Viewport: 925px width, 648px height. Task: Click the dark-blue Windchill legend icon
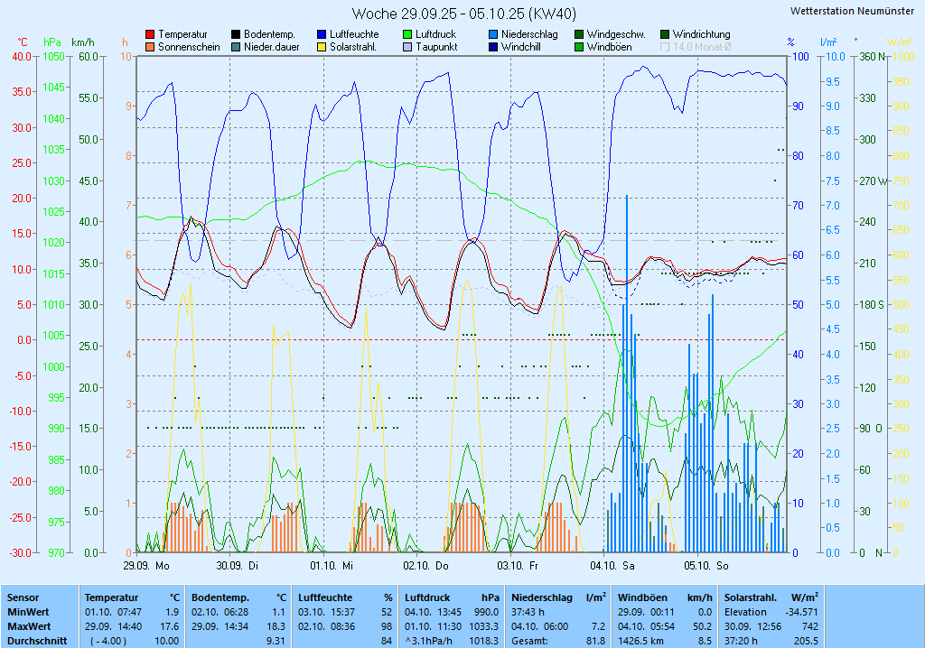(493, 47)
